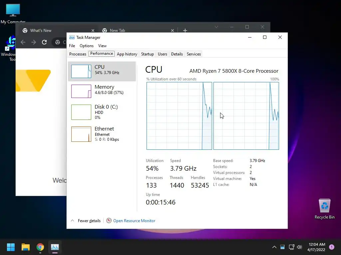Select the Memory resource in the sidebar
Viewport: 341px width, 255px height.
[x=102, y=91]
